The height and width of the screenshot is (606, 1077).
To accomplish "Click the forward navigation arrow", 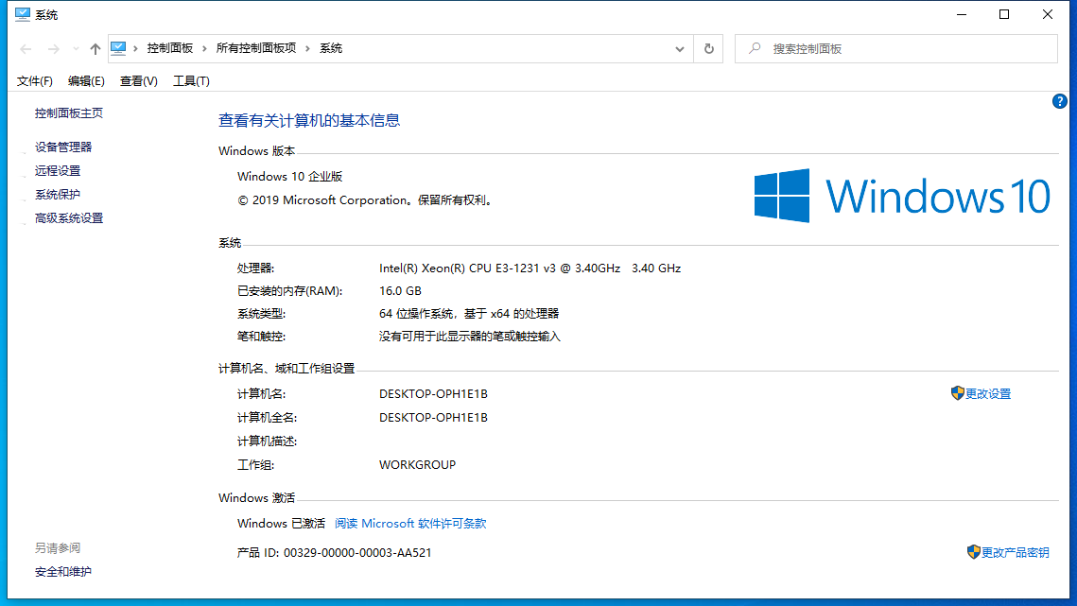I will click(54, 49).
